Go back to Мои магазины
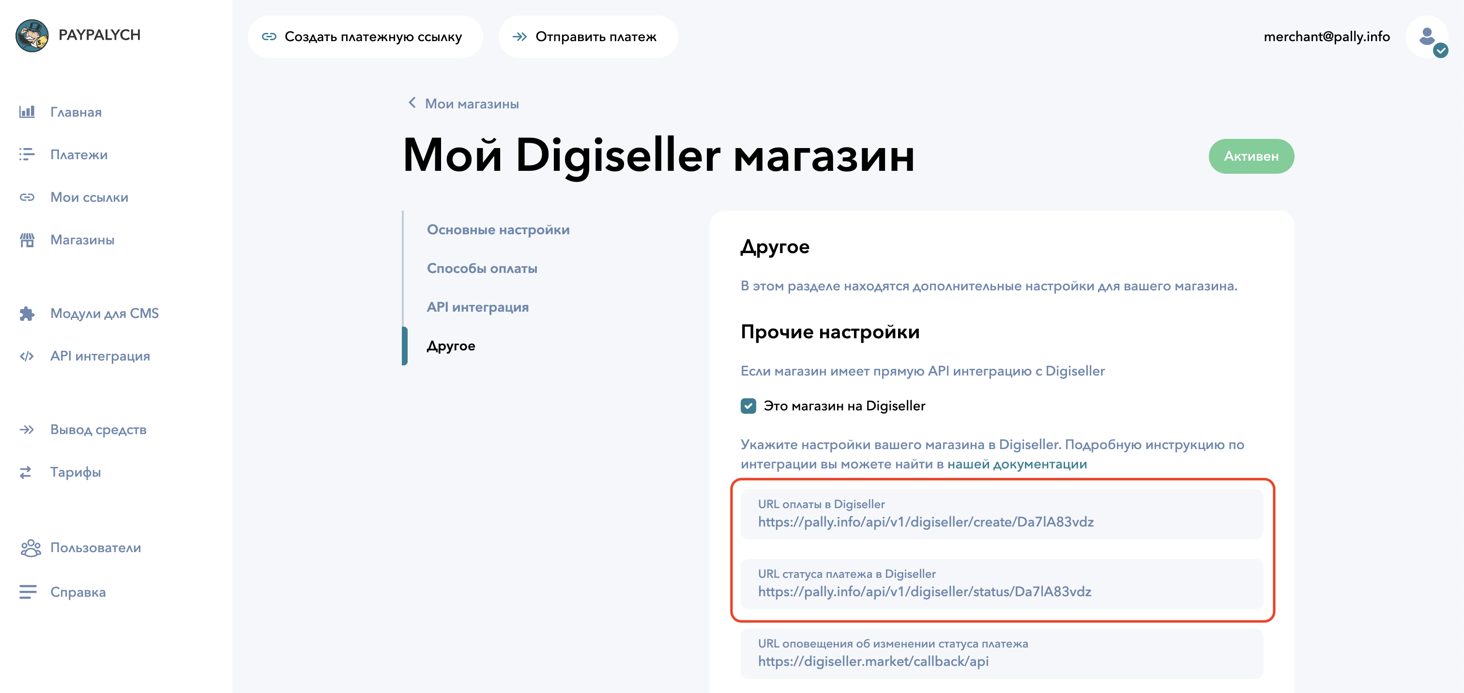This screenshot has height=693, width=1464. point(472,104)
